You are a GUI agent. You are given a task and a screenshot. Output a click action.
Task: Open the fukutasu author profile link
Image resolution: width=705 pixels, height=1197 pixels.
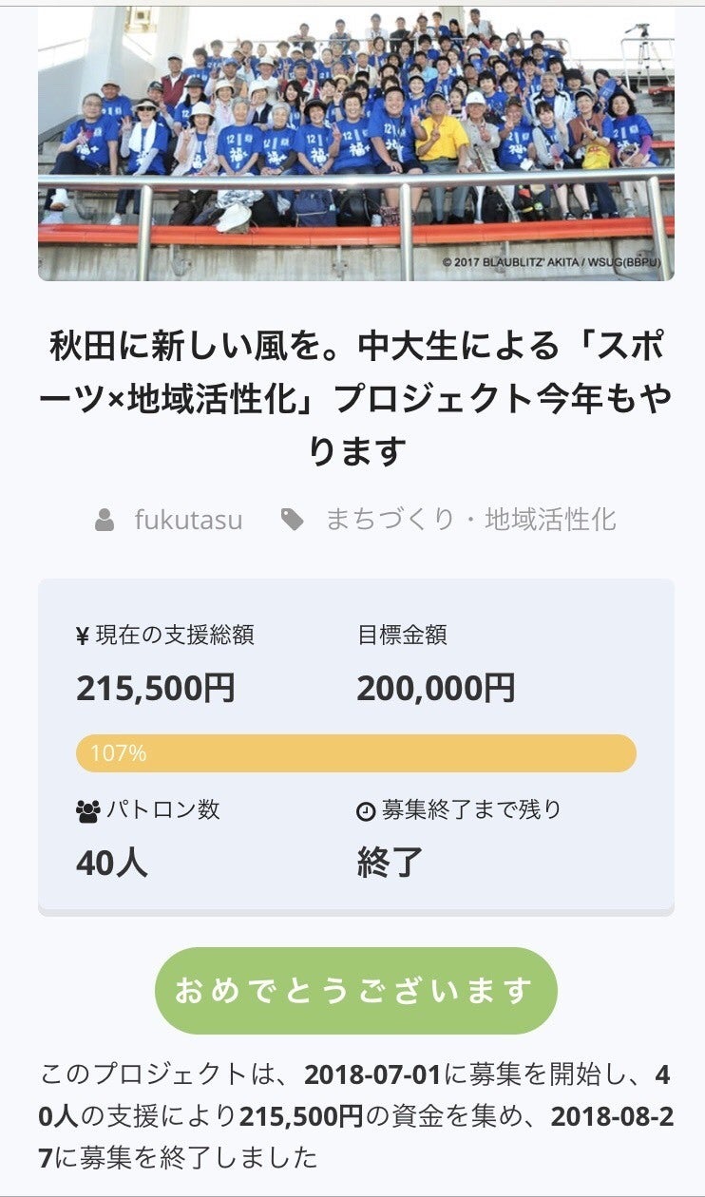click(188, 520)
